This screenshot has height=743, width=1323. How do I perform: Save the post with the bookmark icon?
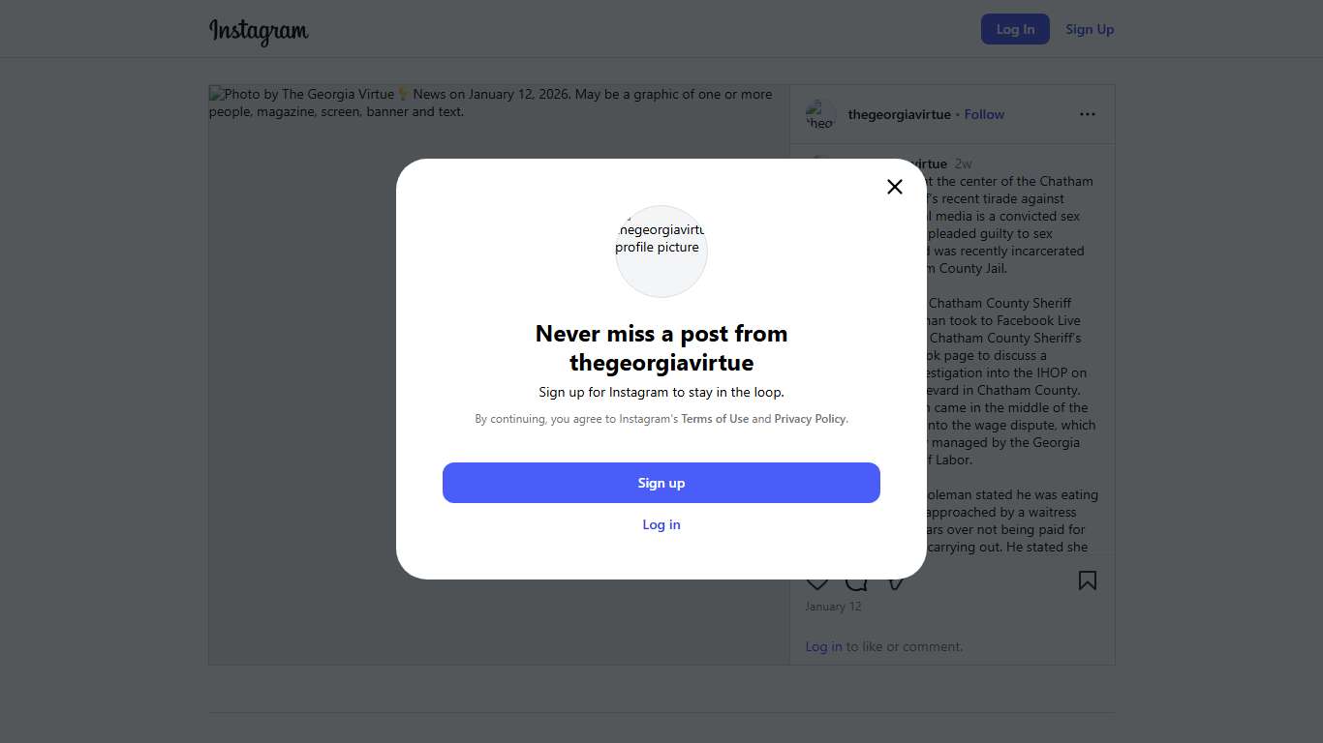coord(1088,580)
